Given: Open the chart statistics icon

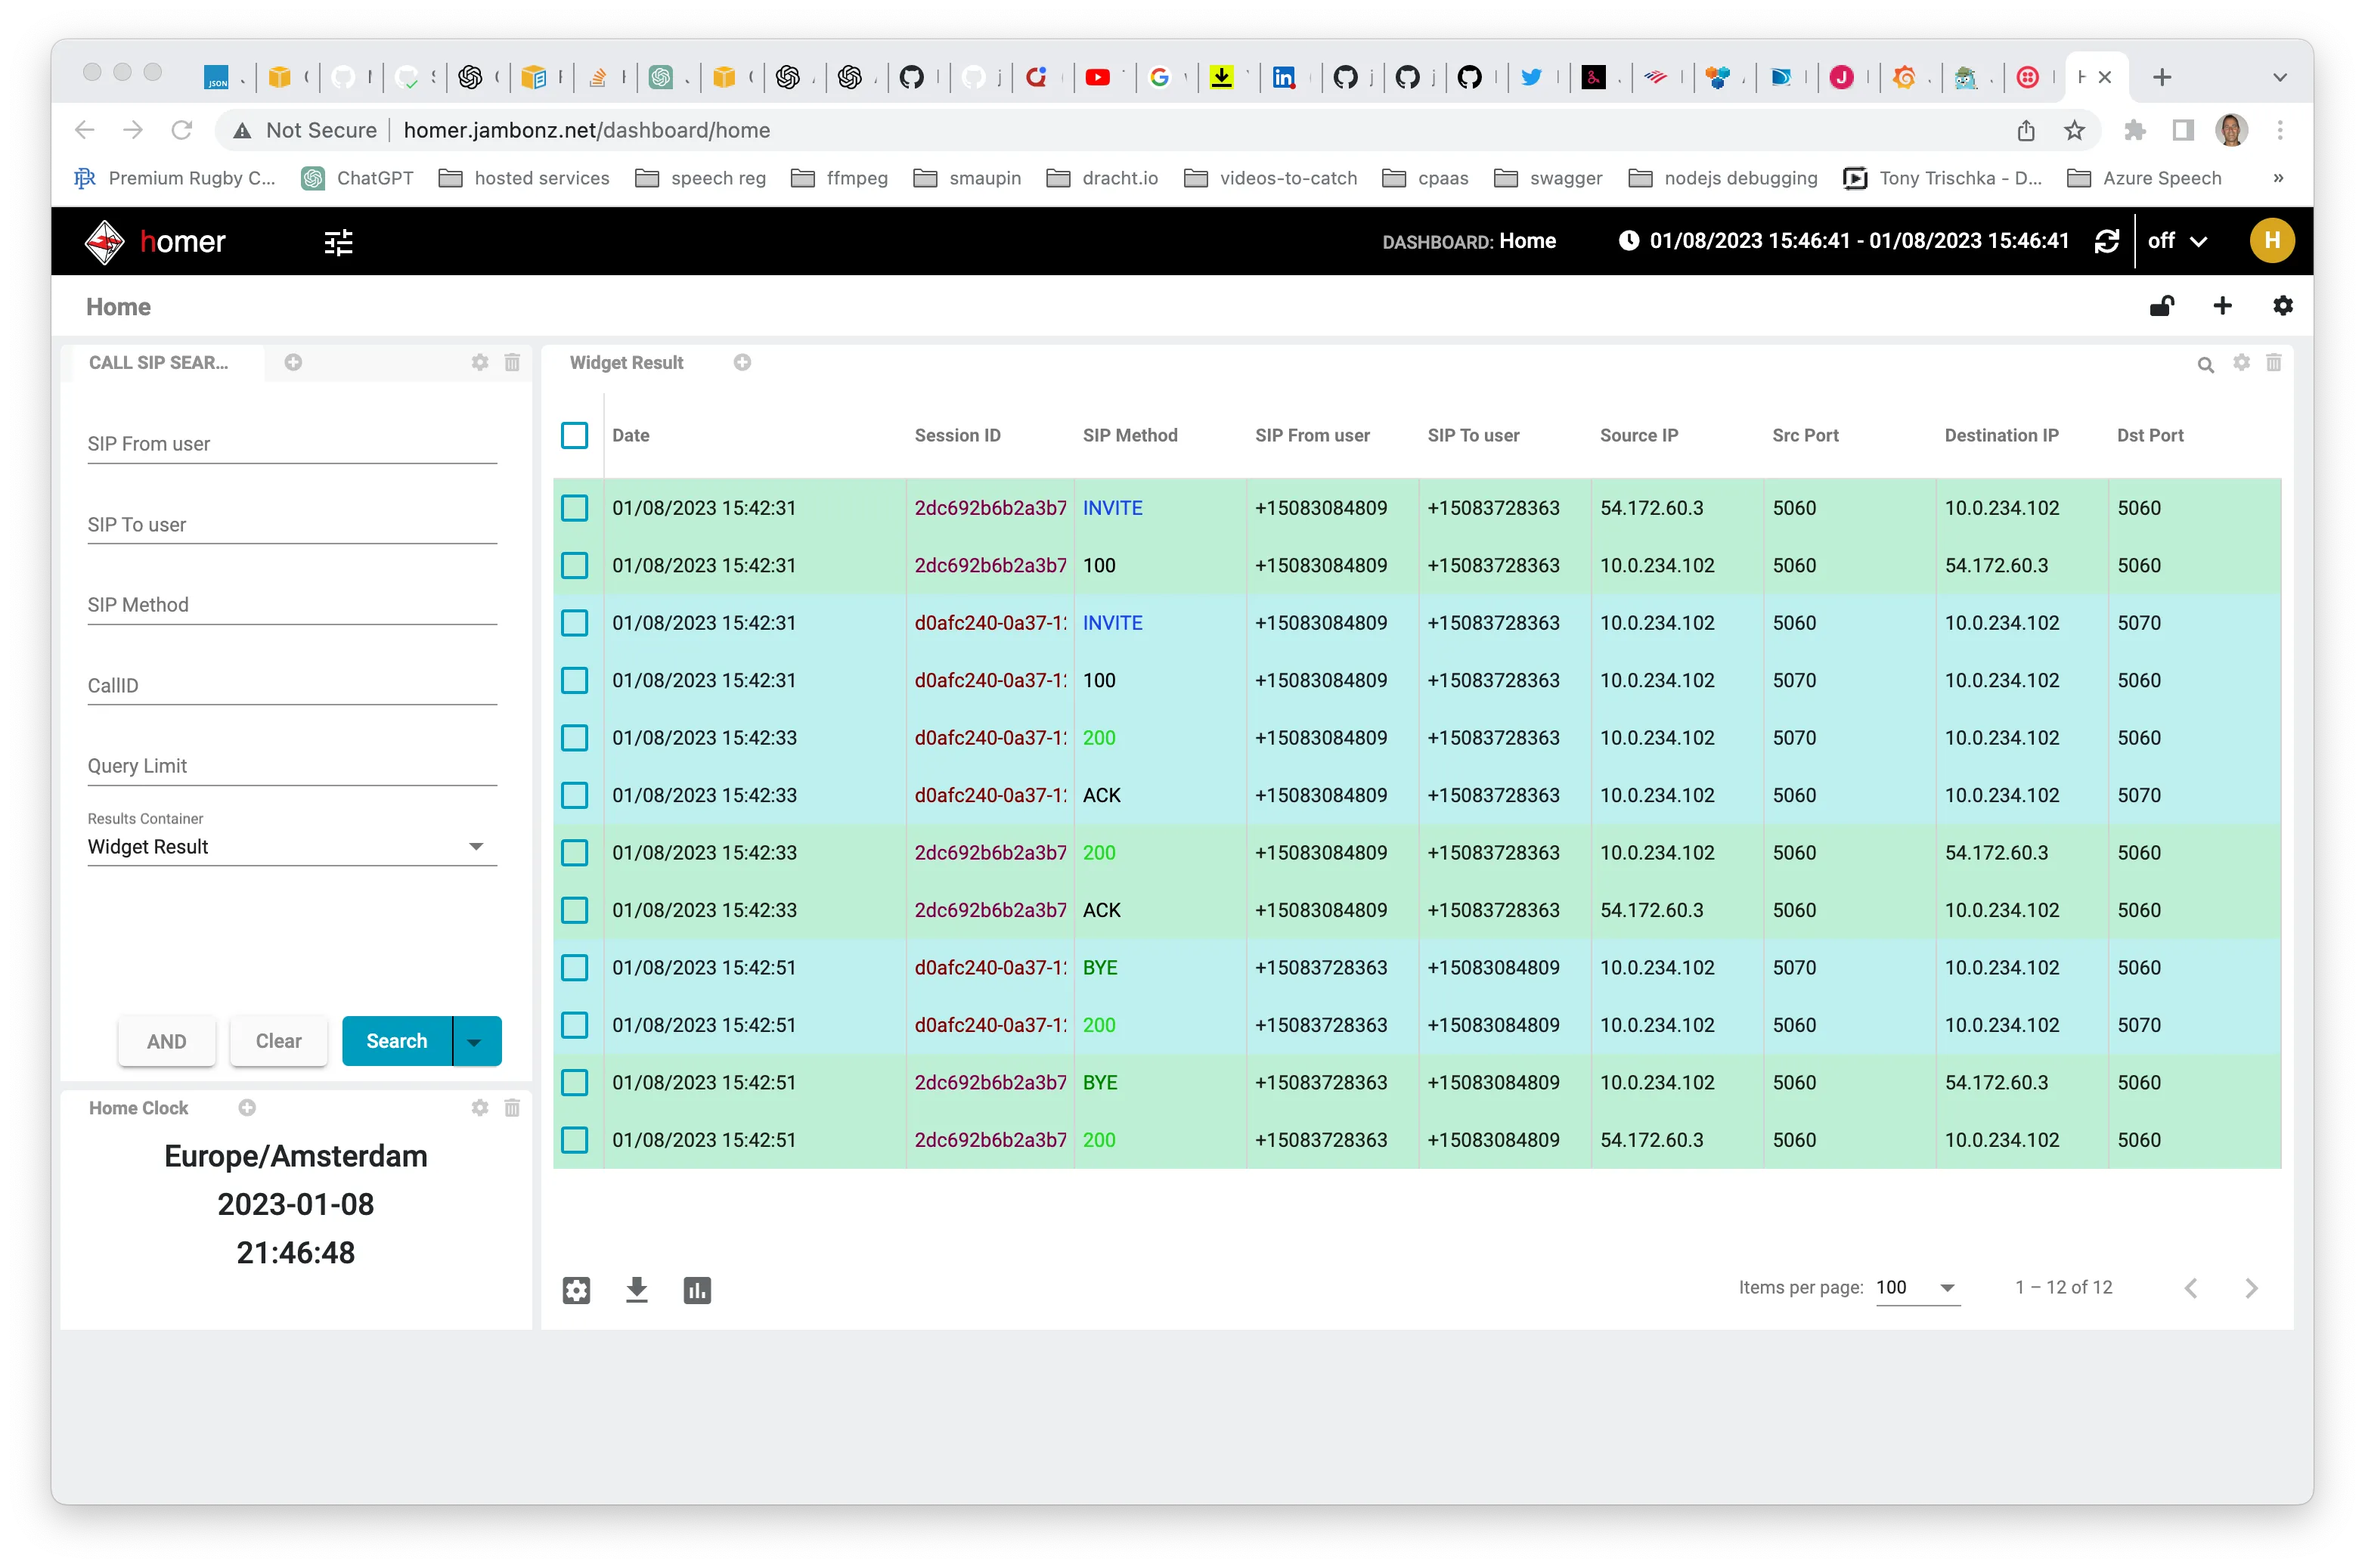Looking at the screenshot, I should (x=697, y=1290).
